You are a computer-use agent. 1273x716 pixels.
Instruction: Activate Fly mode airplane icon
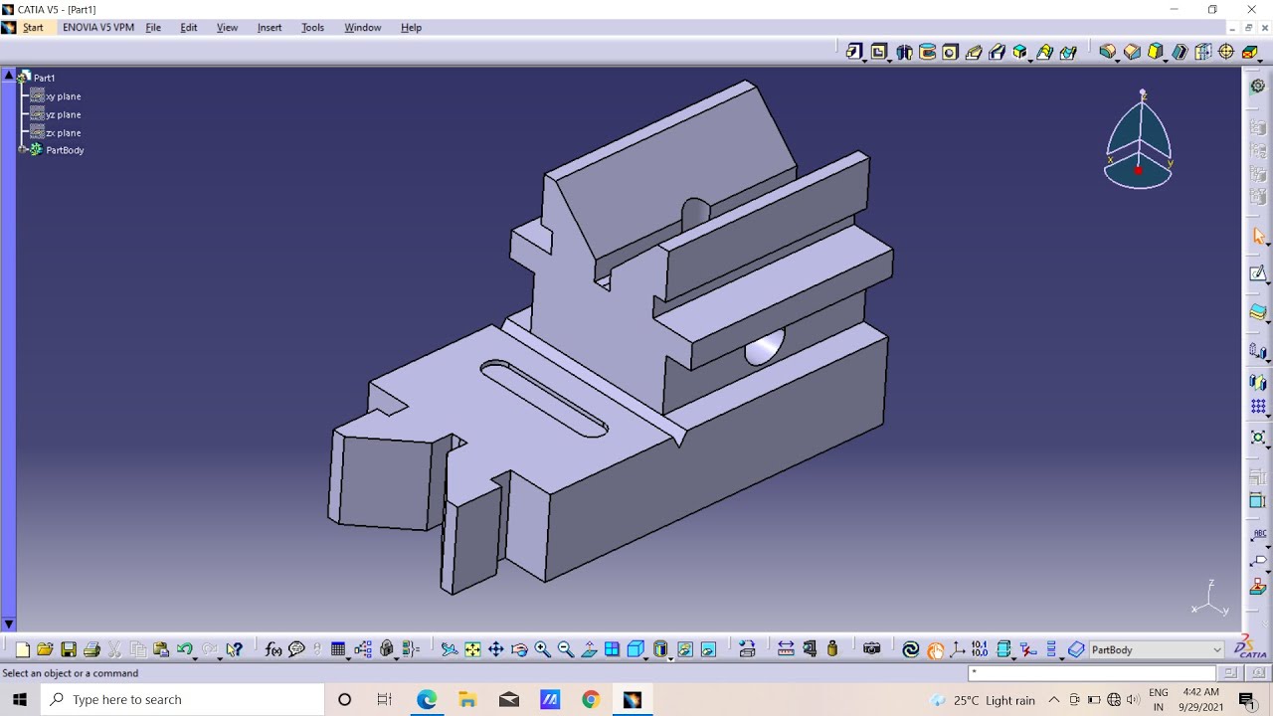[x=450, y=649]
